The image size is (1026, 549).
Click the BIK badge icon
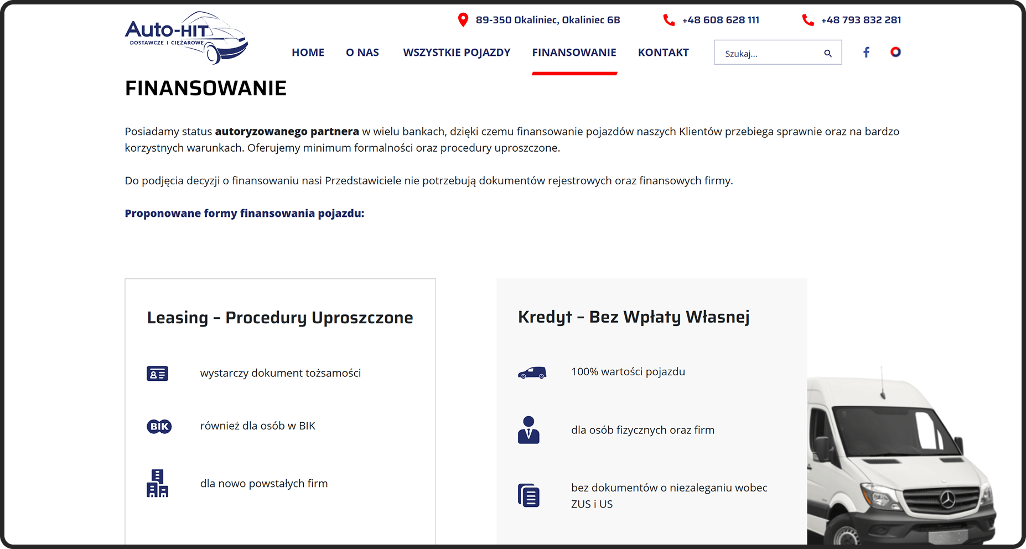tap(159, 426)
